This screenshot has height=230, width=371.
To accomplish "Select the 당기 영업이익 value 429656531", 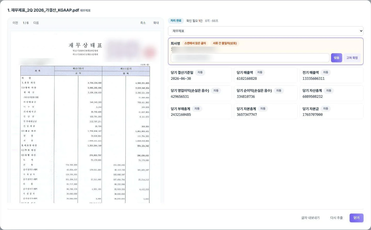I will (180, 96).
